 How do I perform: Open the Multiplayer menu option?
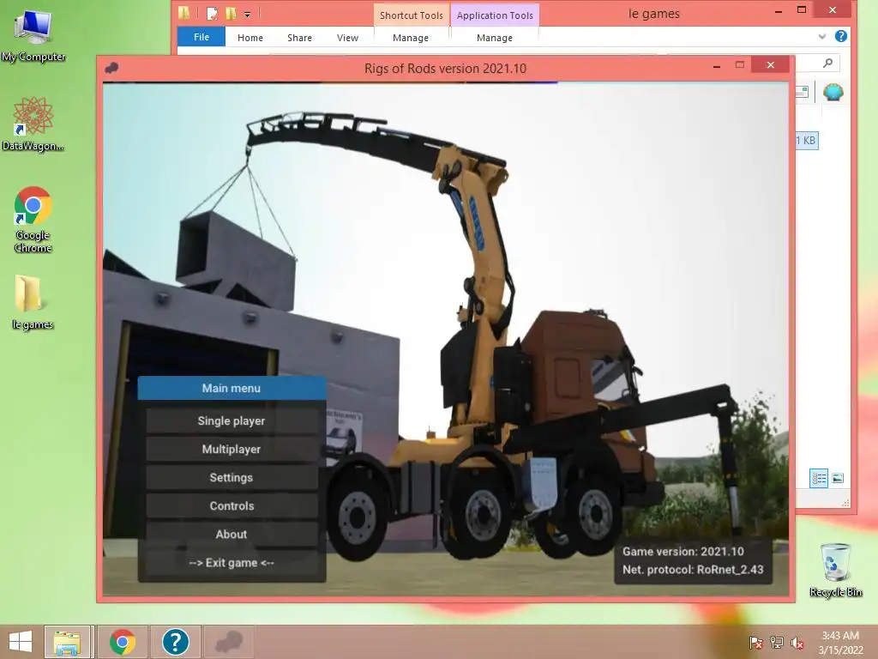232,449
